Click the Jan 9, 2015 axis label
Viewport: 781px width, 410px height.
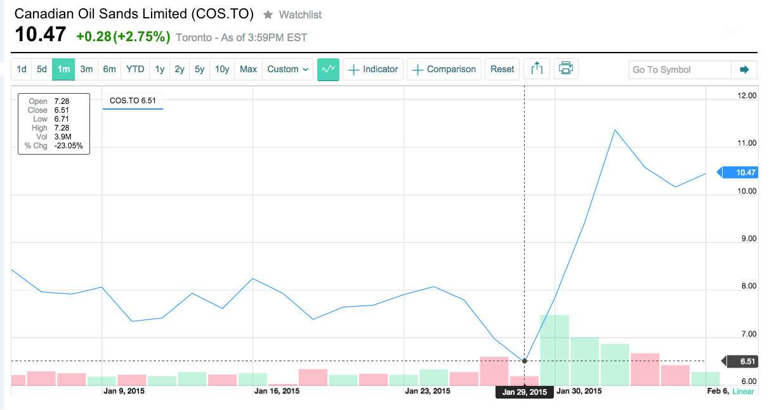point(124,392)
